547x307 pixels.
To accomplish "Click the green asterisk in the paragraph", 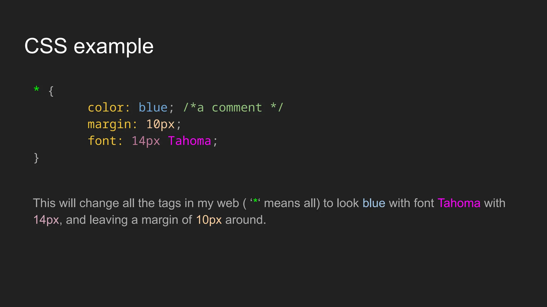I will tap(255, 201).
